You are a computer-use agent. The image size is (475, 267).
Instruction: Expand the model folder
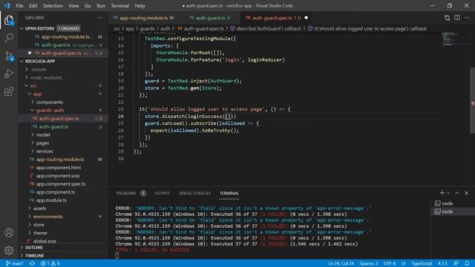pos(43,135)
